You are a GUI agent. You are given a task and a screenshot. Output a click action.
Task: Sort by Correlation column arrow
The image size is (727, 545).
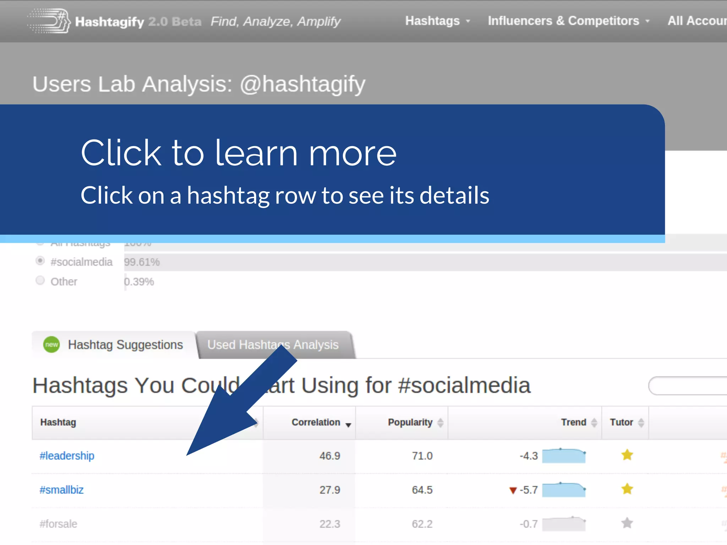(348, 425)
